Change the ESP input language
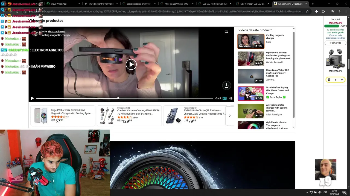The height and width of the screenshot is (196, 350). (325, 192)
